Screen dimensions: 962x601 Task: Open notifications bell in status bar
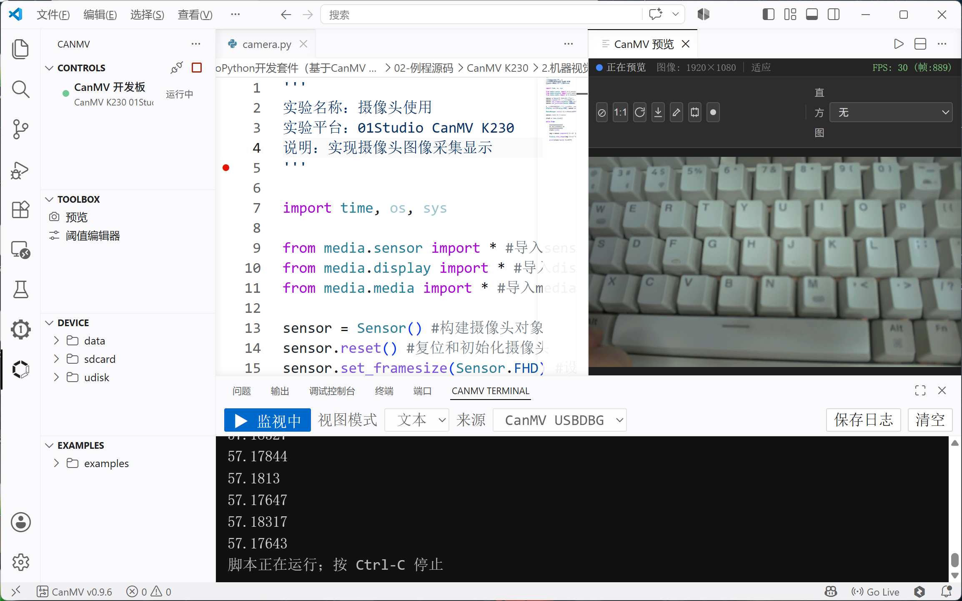click(x=946, y=591)
